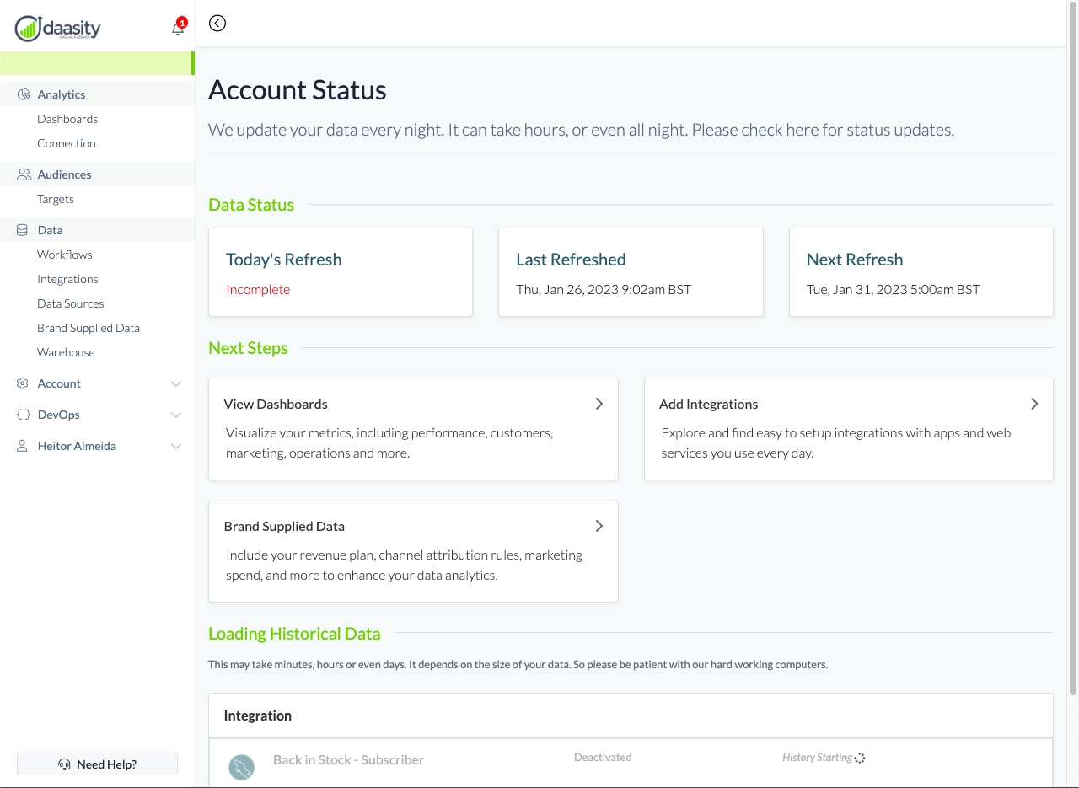Expand the Heitor Almeida user menu
This screenshot has height=788, width=1079.
coord(175,447)
